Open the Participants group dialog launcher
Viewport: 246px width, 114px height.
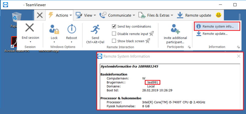tap(189, 47)
